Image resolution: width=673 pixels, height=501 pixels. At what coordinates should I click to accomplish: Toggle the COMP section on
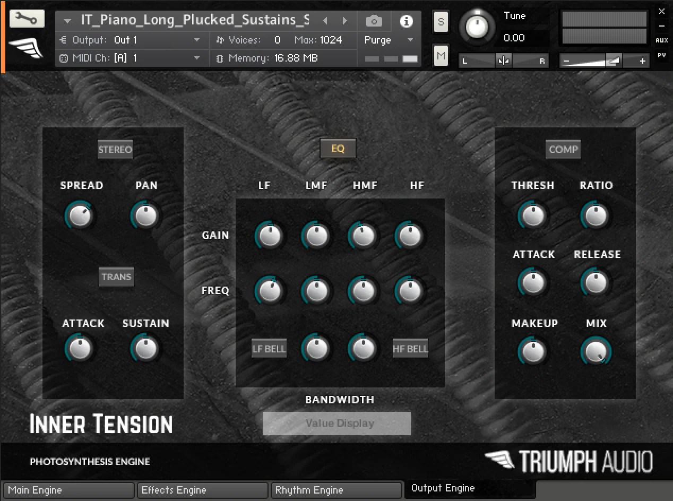(563, 149)
